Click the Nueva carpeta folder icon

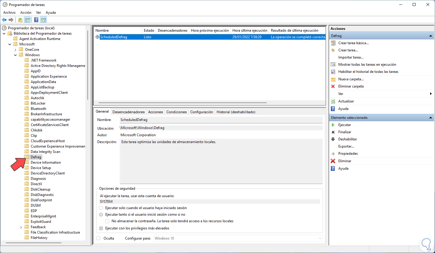(333, 79)
